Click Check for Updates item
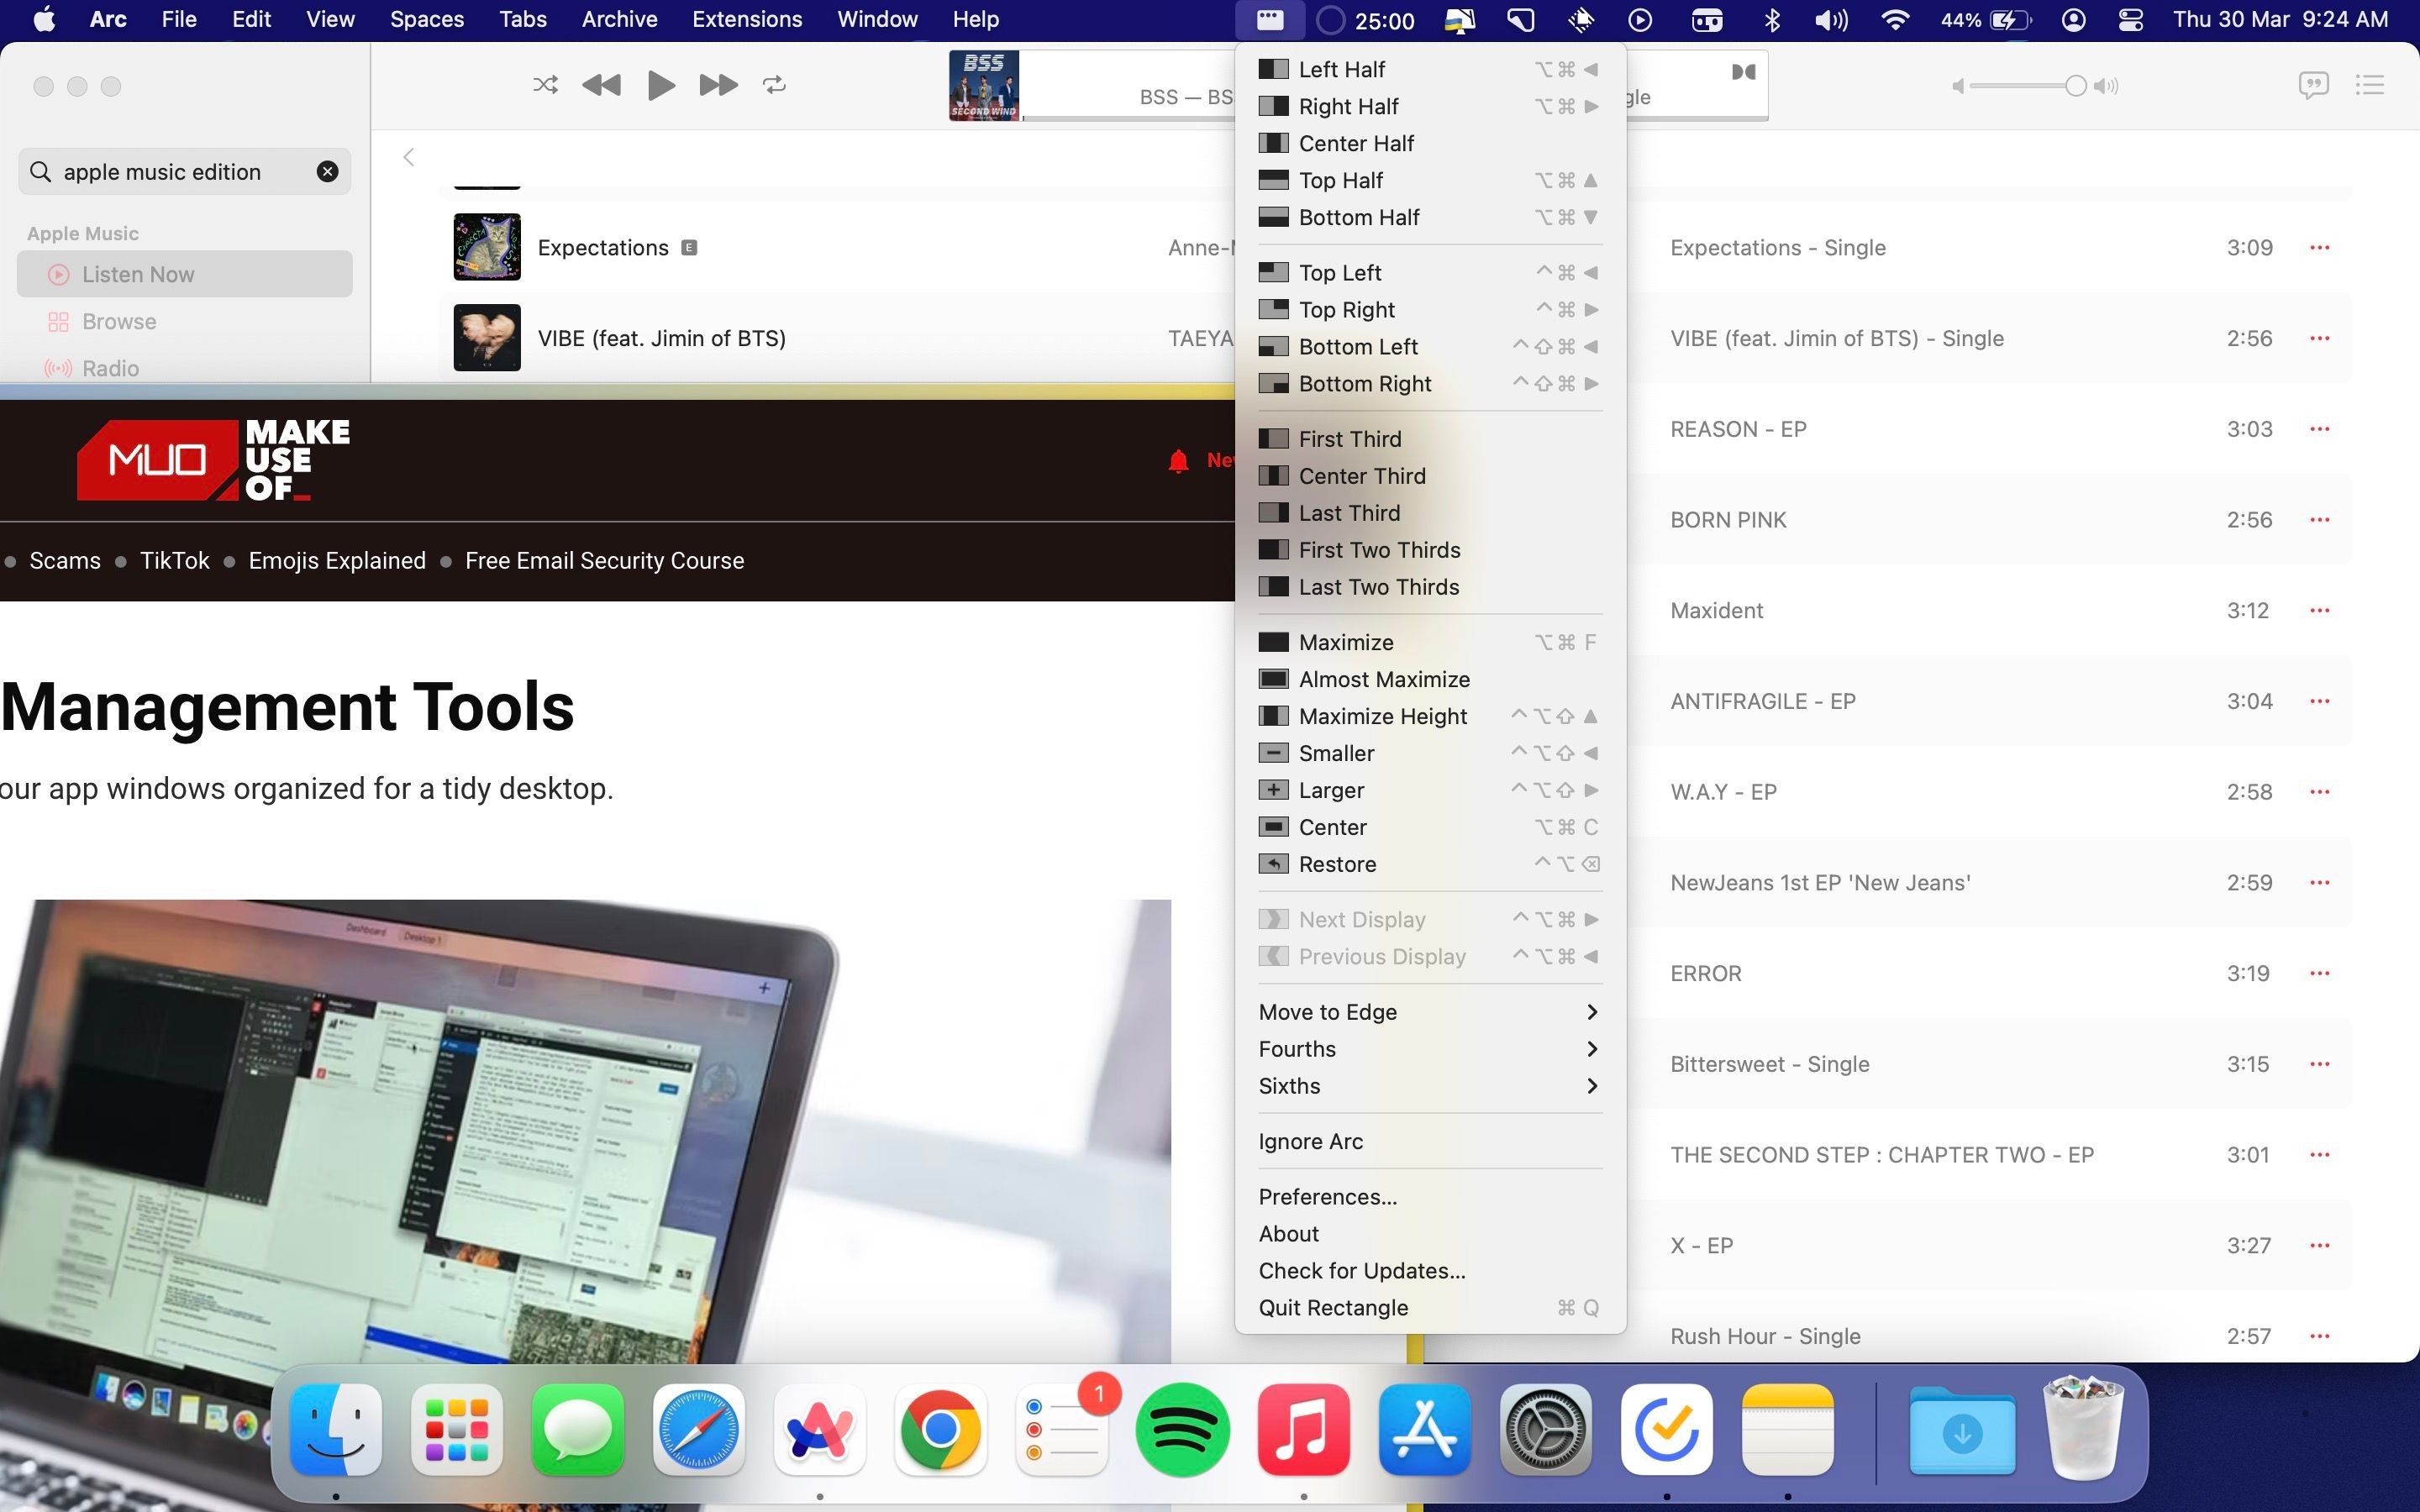2420x1512 pixels. pos(1429,1271)
